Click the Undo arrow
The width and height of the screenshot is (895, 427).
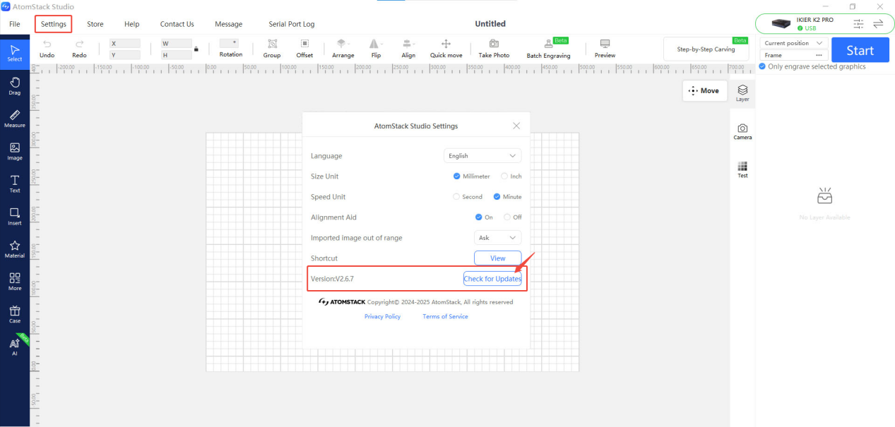coord(47,48)
